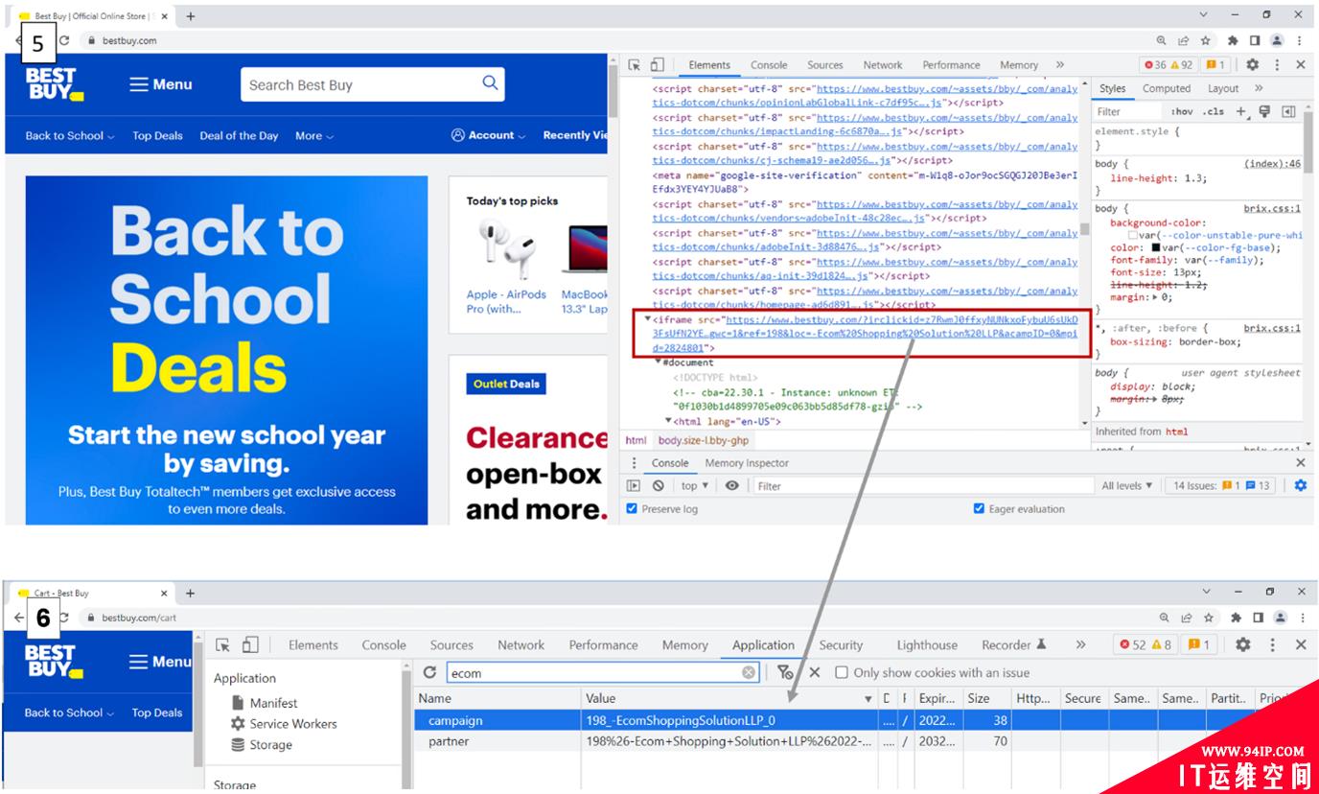
Task: Open the 'All levels' log level dropdown
Action: (x=1127, y=486)
